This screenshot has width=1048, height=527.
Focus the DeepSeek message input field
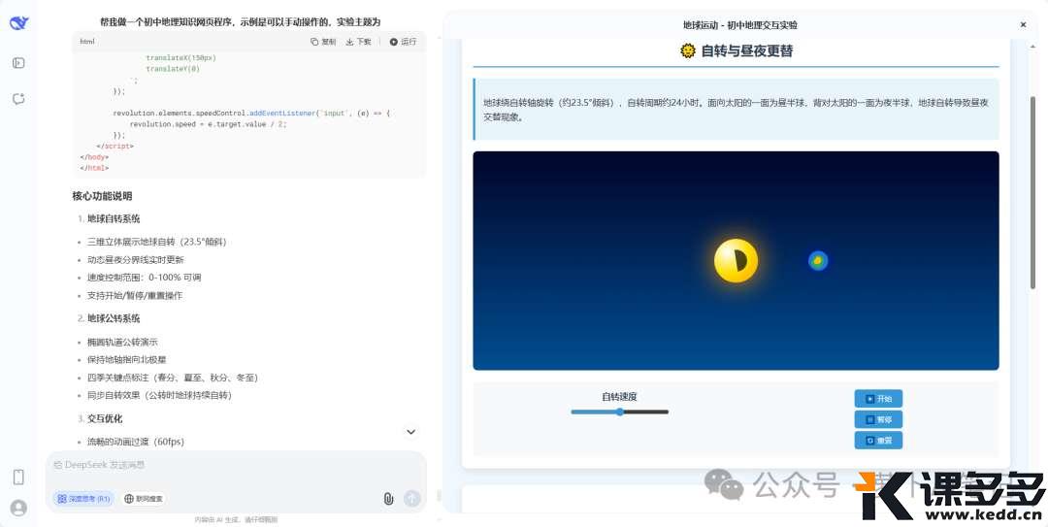(235, 465)
